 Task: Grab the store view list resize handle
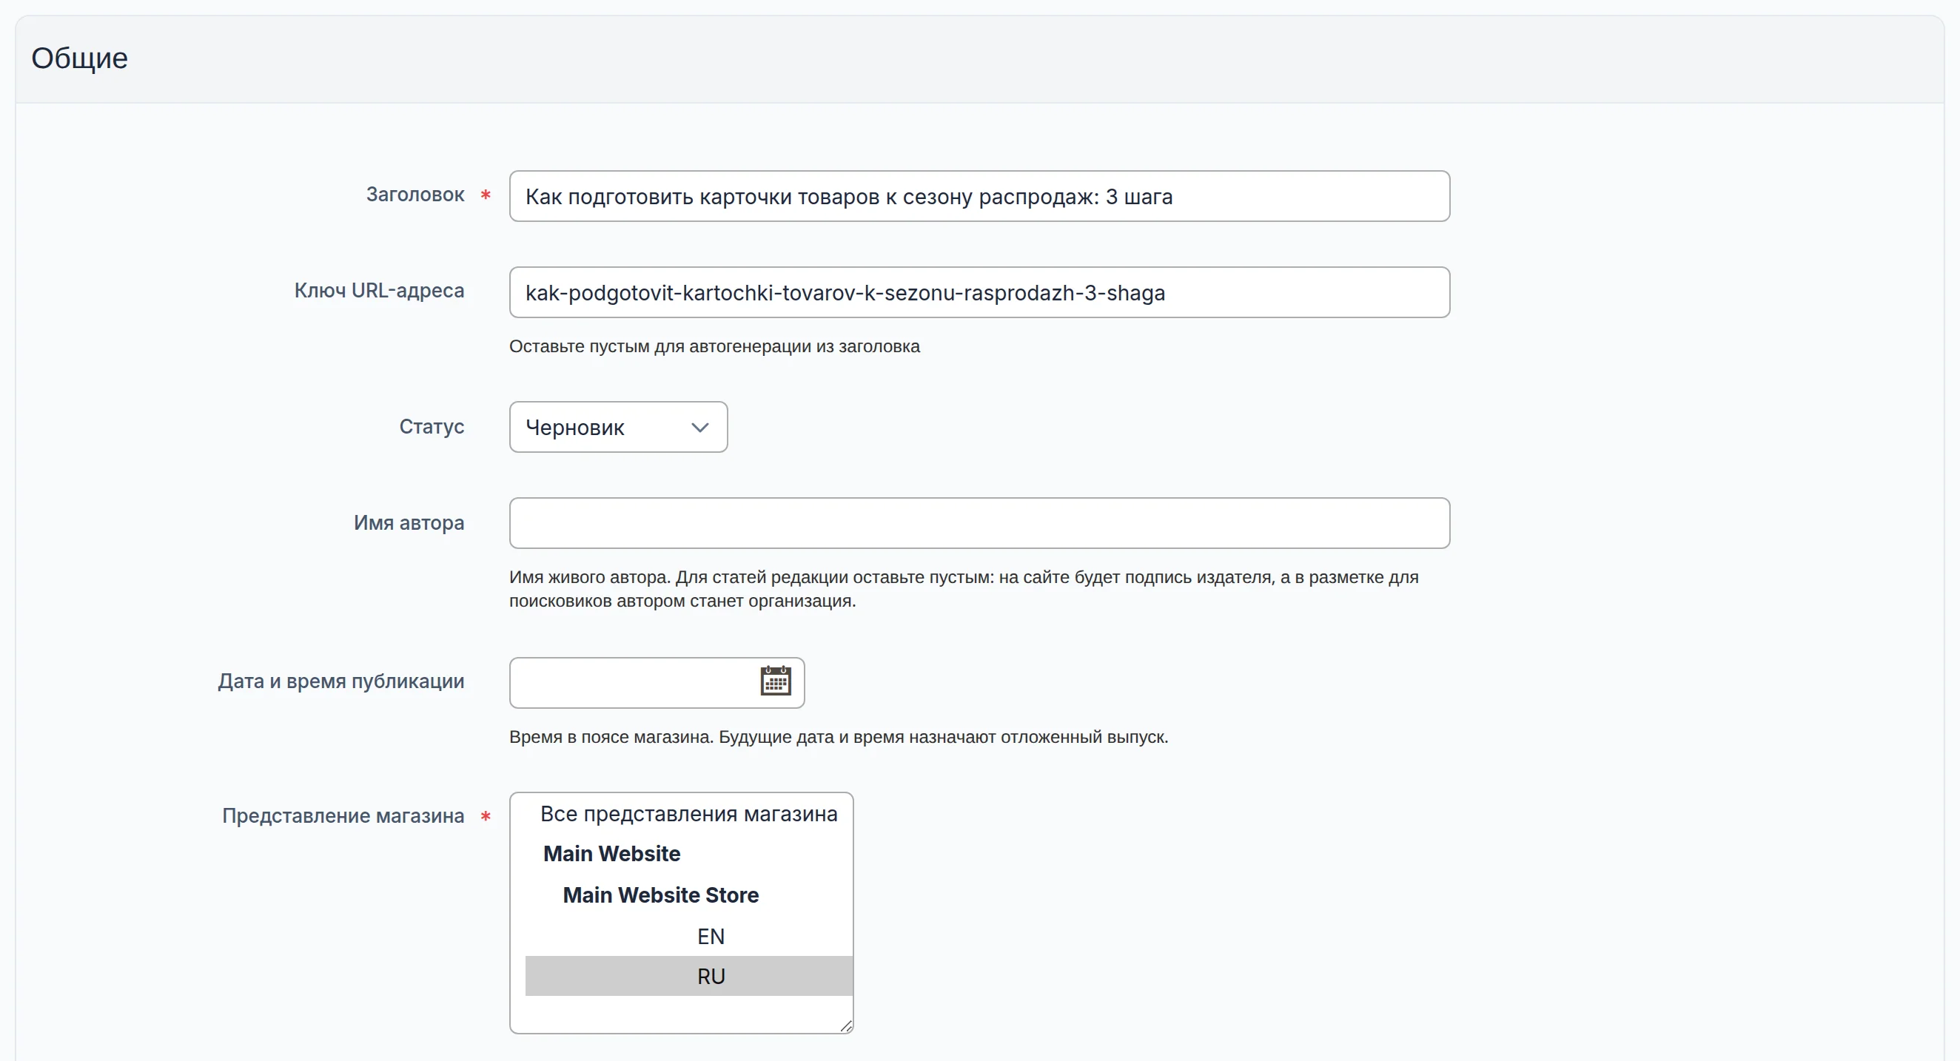[x=845, y=1026]
